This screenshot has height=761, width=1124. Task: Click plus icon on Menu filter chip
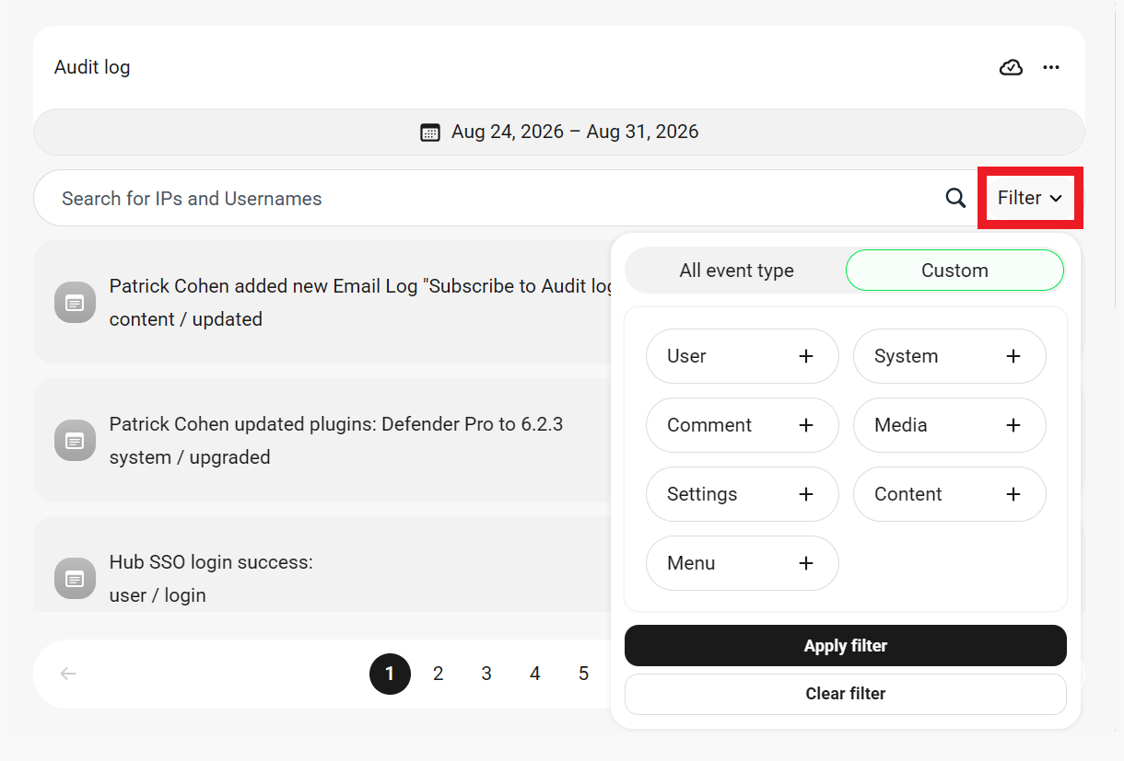(806, 563)
